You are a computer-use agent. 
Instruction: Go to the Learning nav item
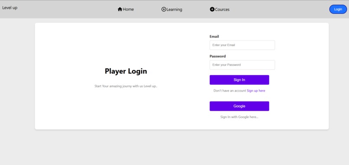172,10
